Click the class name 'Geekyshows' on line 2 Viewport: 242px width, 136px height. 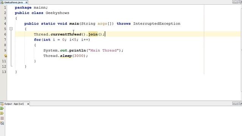[x=57, y=13]
